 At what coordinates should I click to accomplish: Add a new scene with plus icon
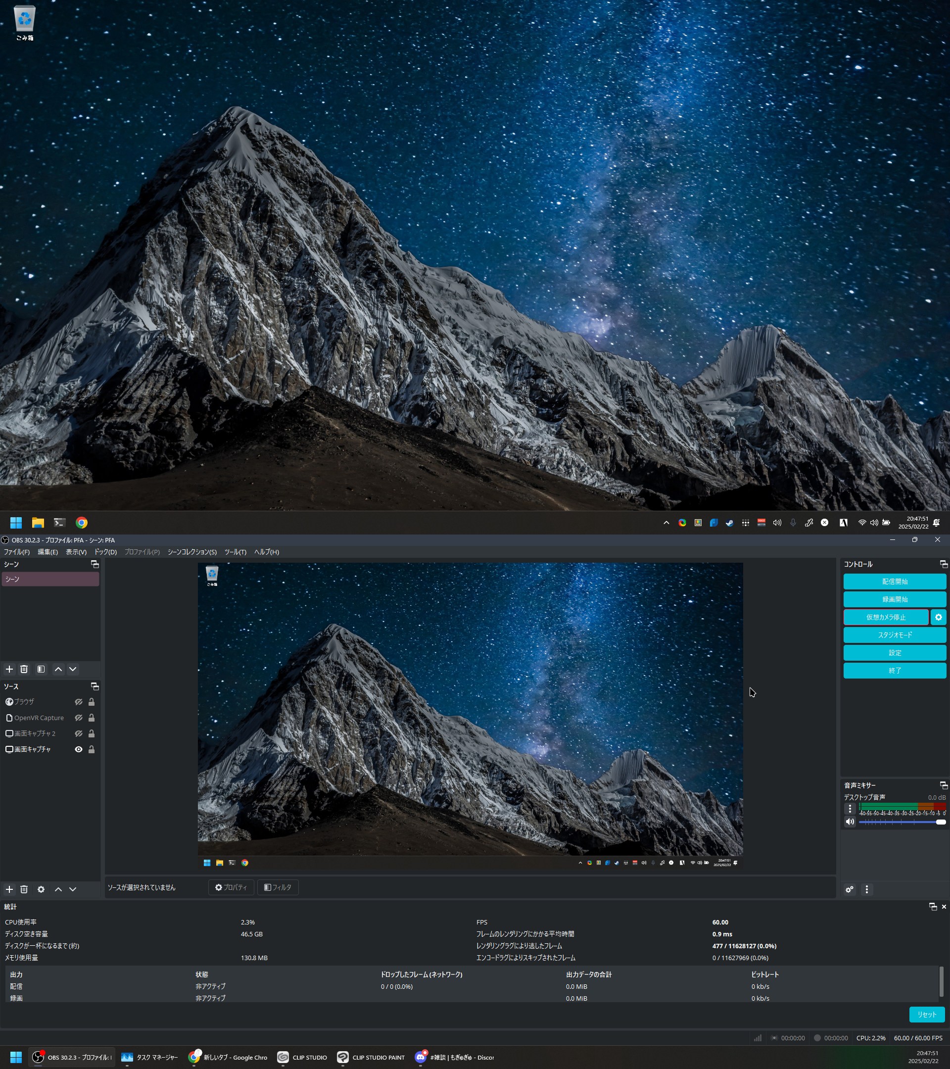pyautogui.click(x=9, y=669)
